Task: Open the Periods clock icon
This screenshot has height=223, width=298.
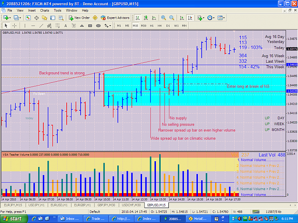Action: pos(210,18)
